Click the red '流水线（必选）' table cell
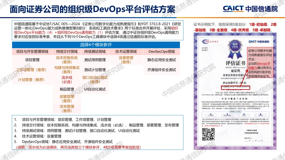 pos(67,80)
